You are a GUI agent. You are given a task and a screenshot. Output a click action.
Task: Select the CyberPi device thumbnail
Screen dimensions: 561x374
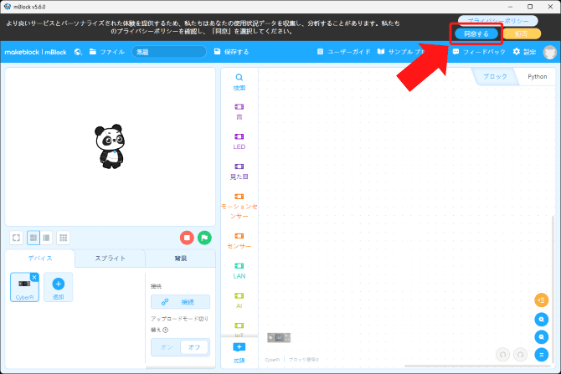tap(24, 288)
